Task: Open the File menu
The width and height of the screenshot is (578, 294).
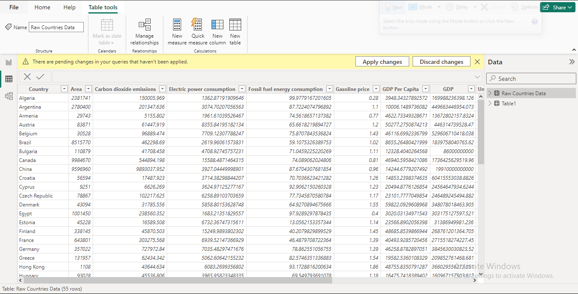Action: pyautogui.click(x=14, y=7)
